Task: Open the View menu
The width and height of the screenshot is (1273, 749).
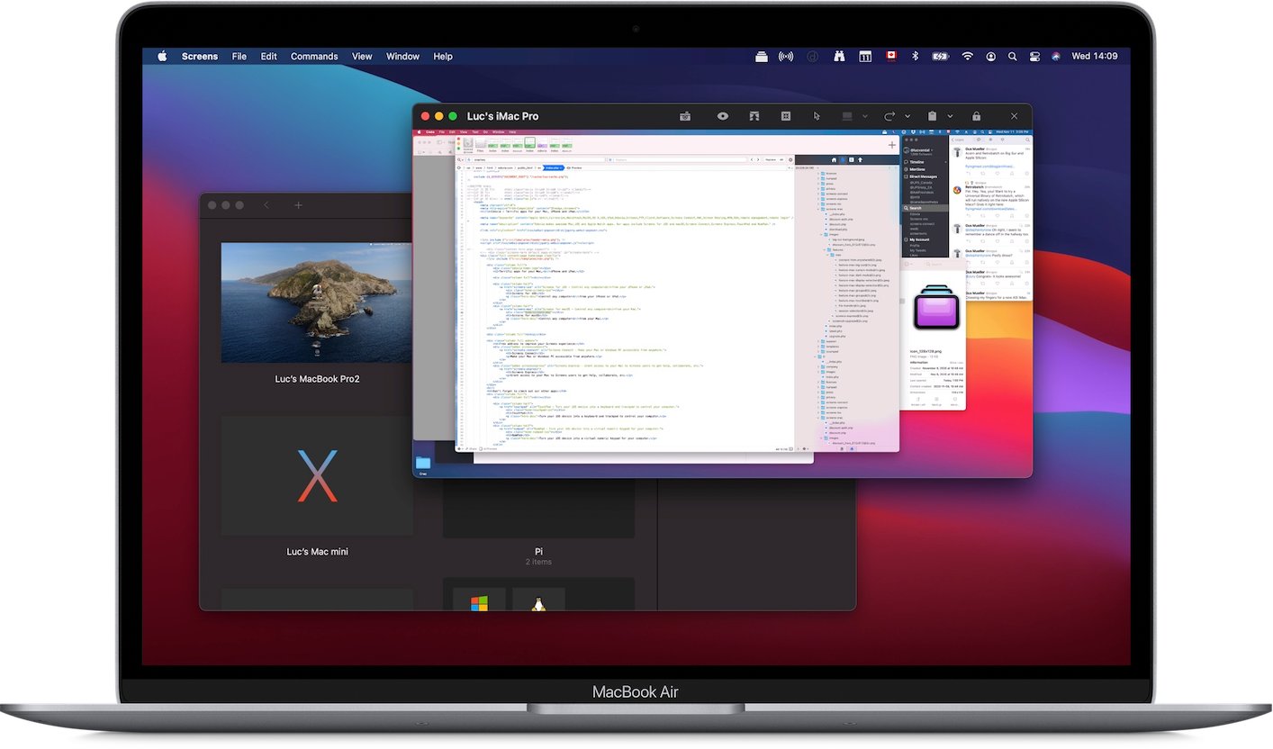Action: (x=362, y=56)
